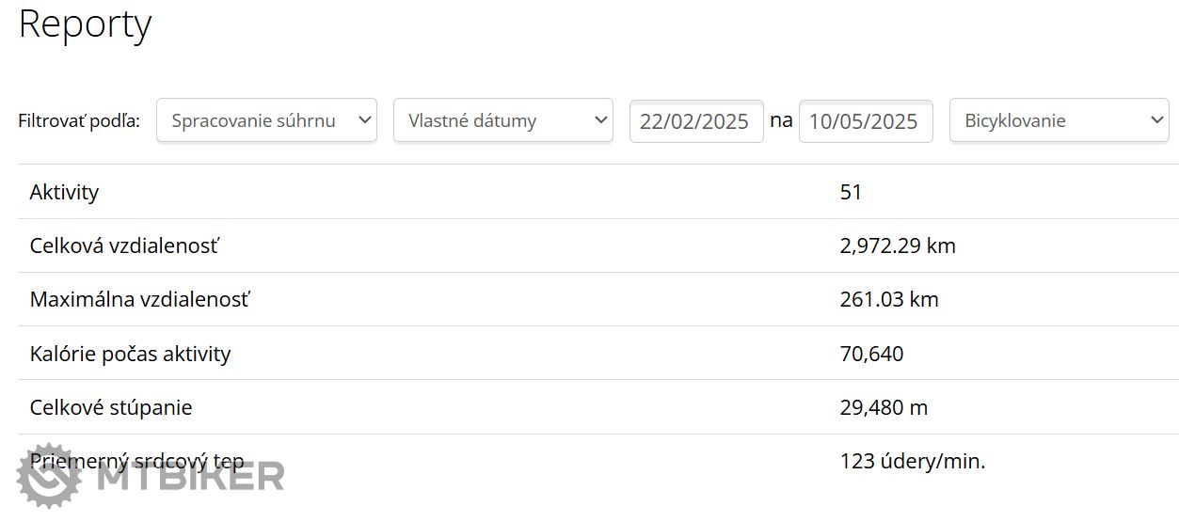The image size is (1179, 522).
Task: Click the MTBIKER watermark text
Action: click(x=191, y=477)
